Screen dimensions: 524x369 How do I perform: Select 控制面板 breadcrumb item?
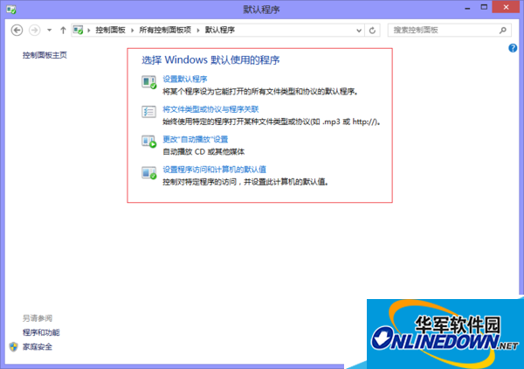coord(111,30)
